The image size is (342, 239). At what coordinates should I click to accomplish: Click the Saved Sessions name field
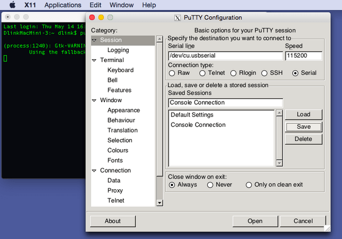point(226,103)
